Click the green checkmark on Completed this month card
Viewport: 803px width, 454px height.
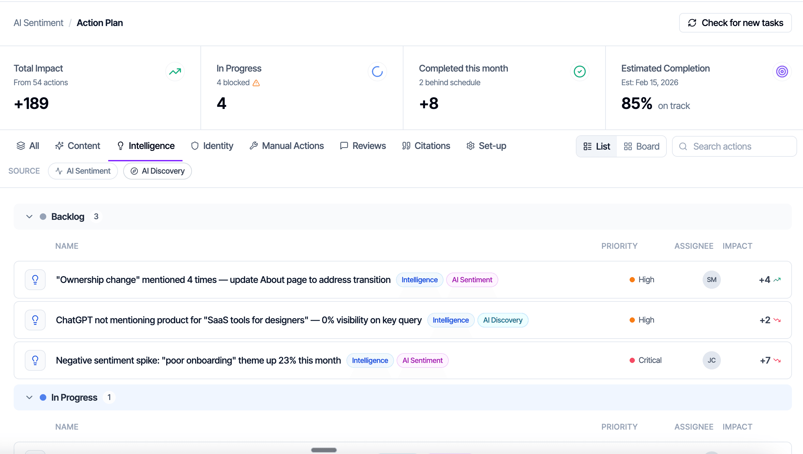[x=579, y=72]
